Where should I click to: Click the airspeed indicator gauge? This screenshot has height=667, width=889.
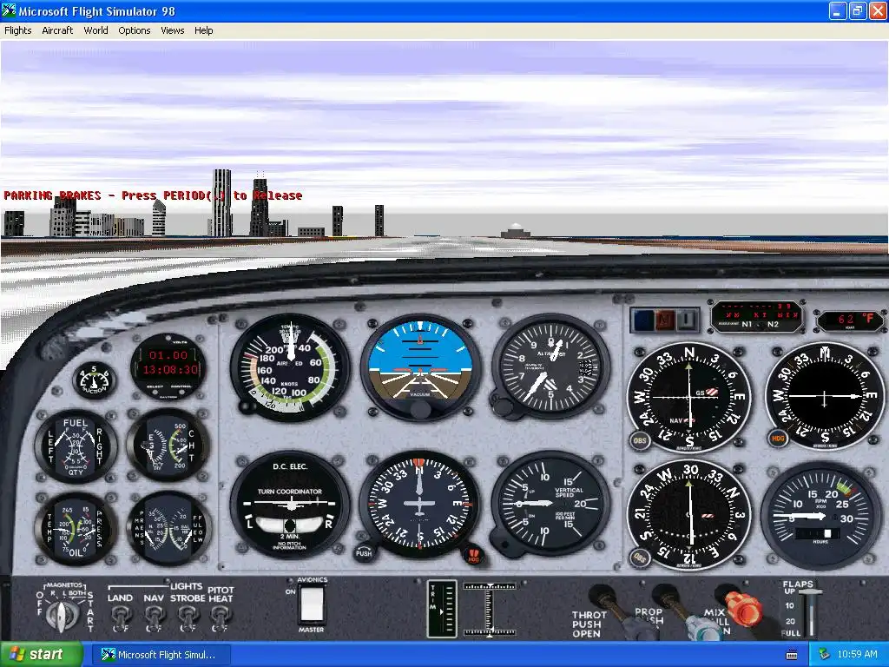(x=290, y=367)
